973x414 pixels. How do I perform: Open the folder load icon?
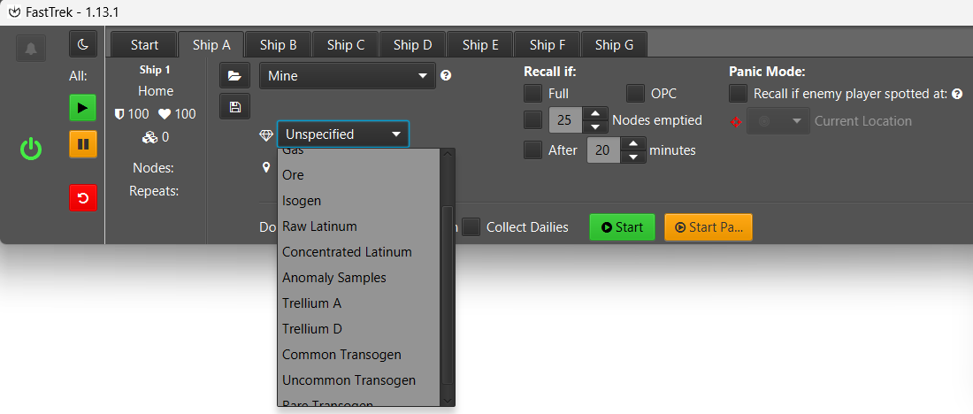[x=234, y=76]
